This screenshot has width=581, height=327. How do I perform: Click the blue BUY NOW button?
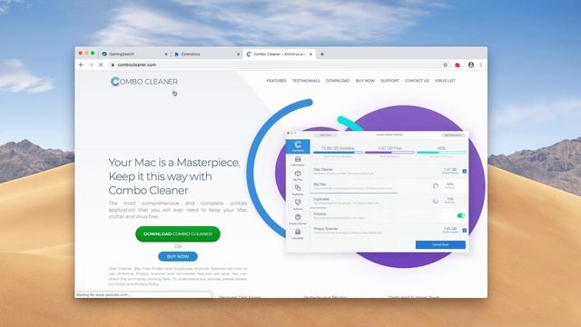[178, 256]
